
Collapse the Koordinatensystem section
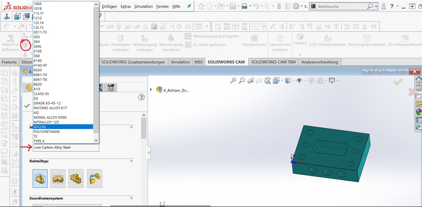[x=131, y=198]
